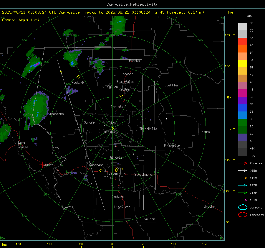Click the red forecast arrow in legend
The image size is (265, 248).
(x=243, y=163)
